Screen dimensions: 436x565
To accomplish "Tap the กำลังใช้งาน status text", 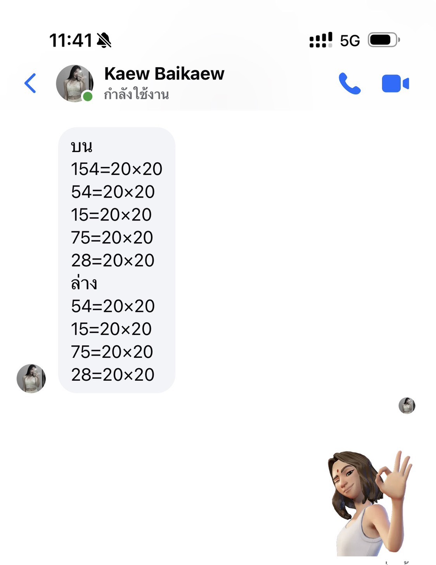I will point(137,94).
